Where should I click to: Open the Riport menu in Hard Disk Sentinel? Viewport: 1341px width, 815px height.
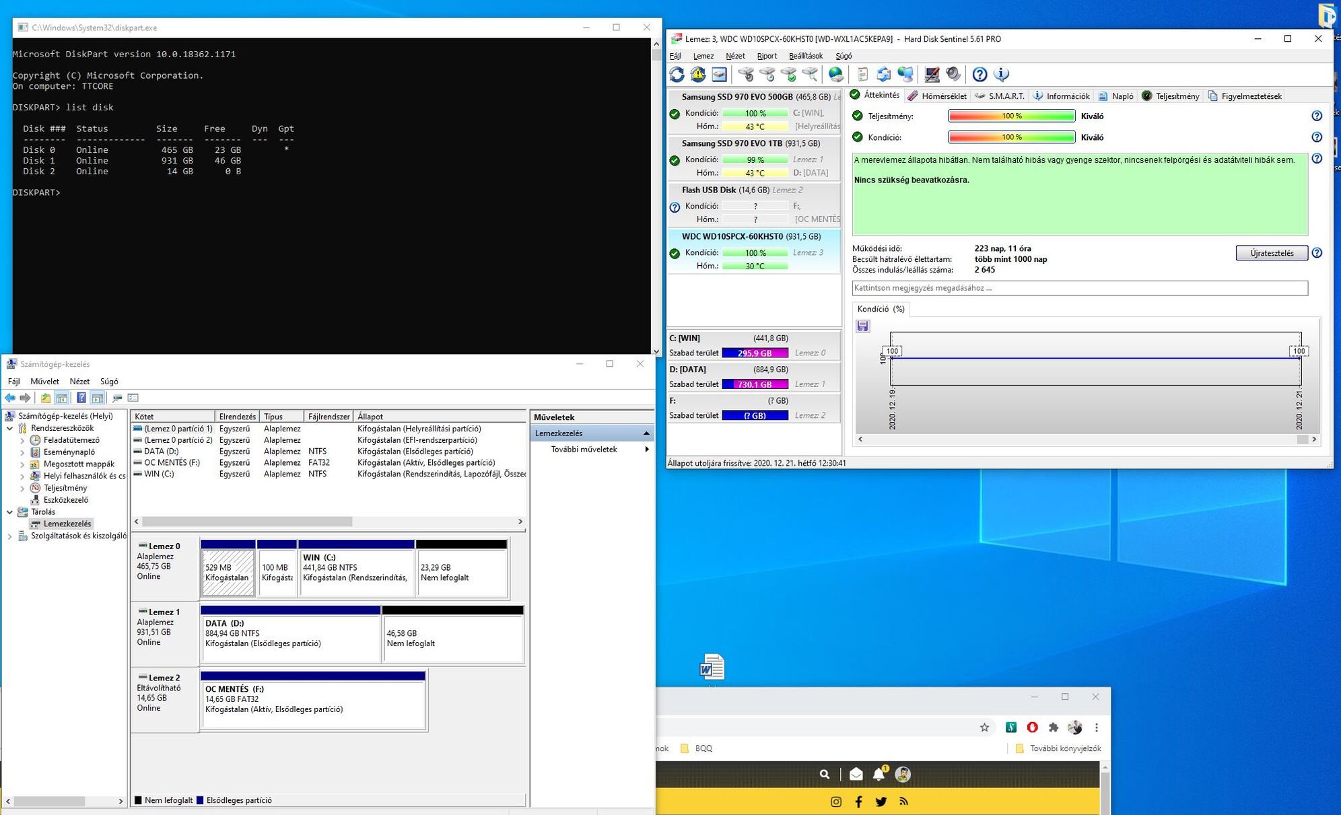click(767, 56)
